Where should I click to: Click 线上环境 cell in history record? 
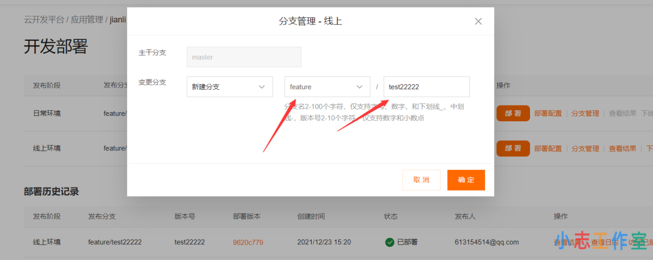[x=47, y=242]
